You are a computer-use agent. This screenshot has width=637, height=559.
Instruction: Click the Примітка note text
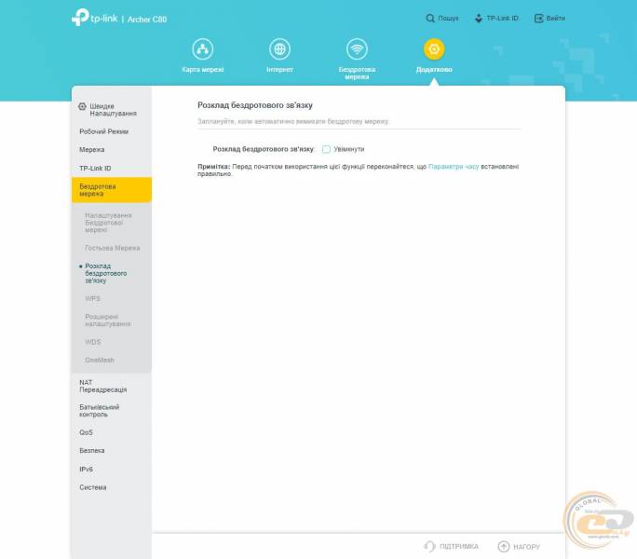(358, 170)
